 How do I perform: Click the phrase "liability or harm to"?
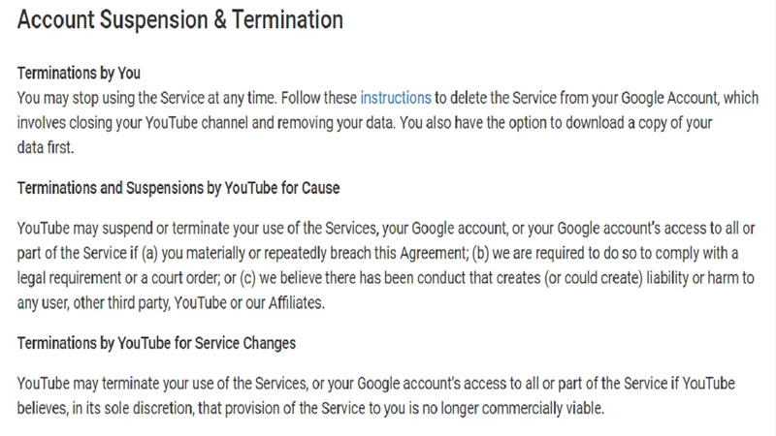coord(700,278)
